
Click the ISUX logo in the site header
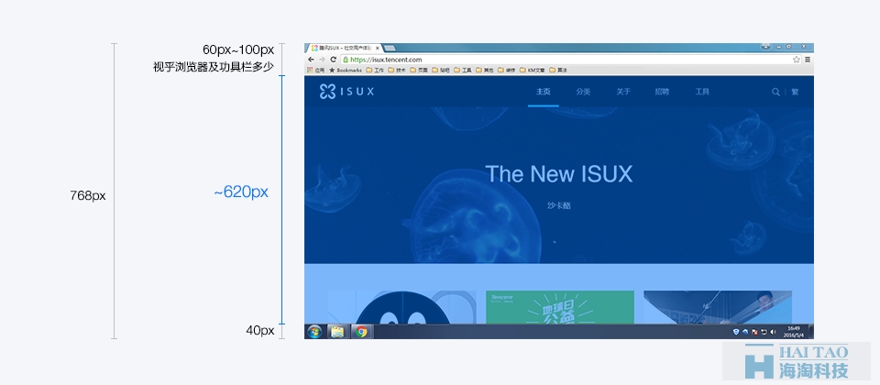tap(346, 92)
